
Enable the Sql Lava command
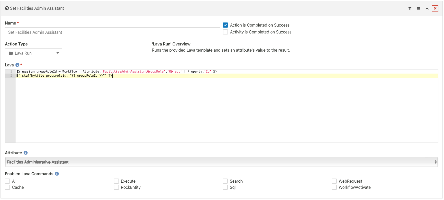225,187
